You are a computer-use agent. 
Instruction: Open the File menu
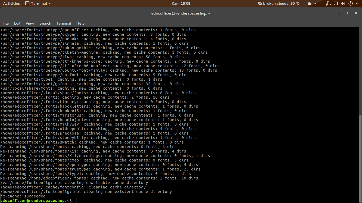6,23
